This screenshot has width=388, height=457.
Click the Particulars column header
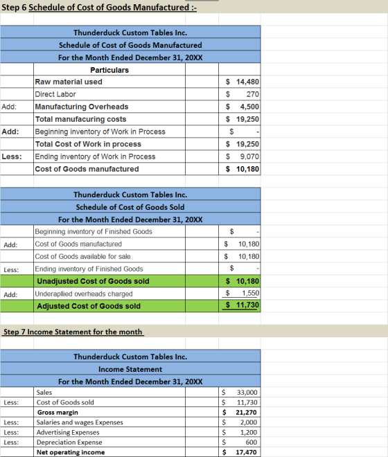[109, 70]
